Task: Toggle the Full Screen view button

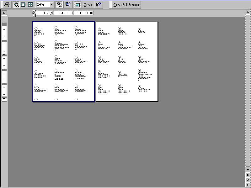Action: (77, 5)
